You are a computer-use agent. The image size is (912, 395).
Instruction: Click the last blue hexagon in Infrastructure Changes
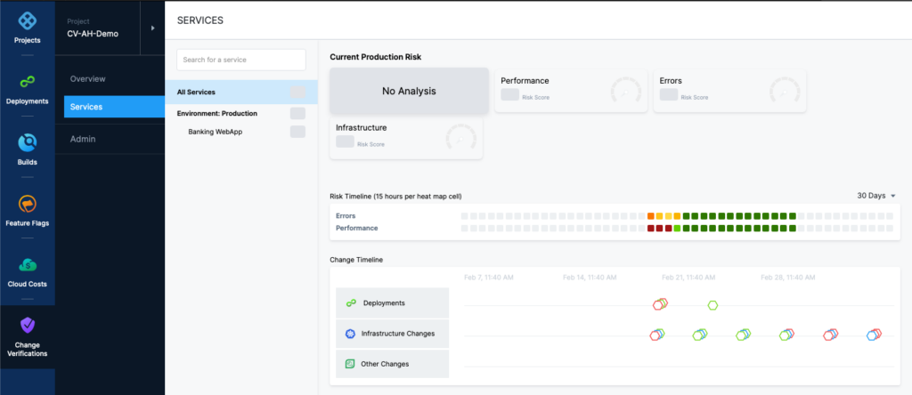point(871,335)
